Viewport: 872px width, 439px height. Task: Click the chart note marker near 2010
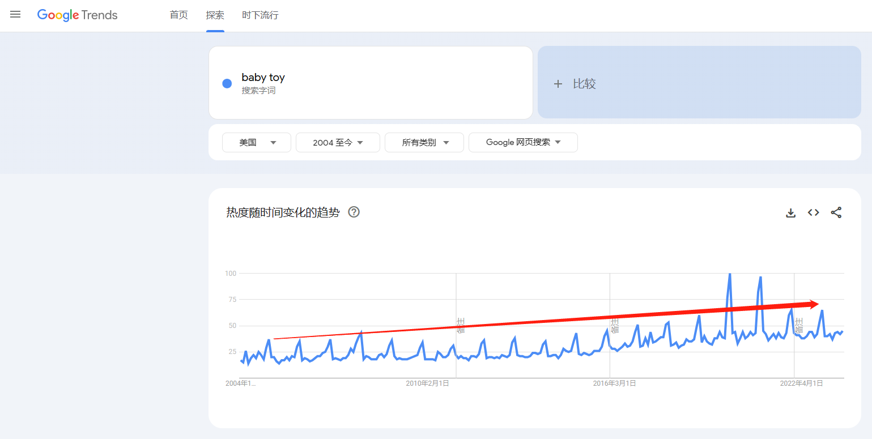(461, 325)
